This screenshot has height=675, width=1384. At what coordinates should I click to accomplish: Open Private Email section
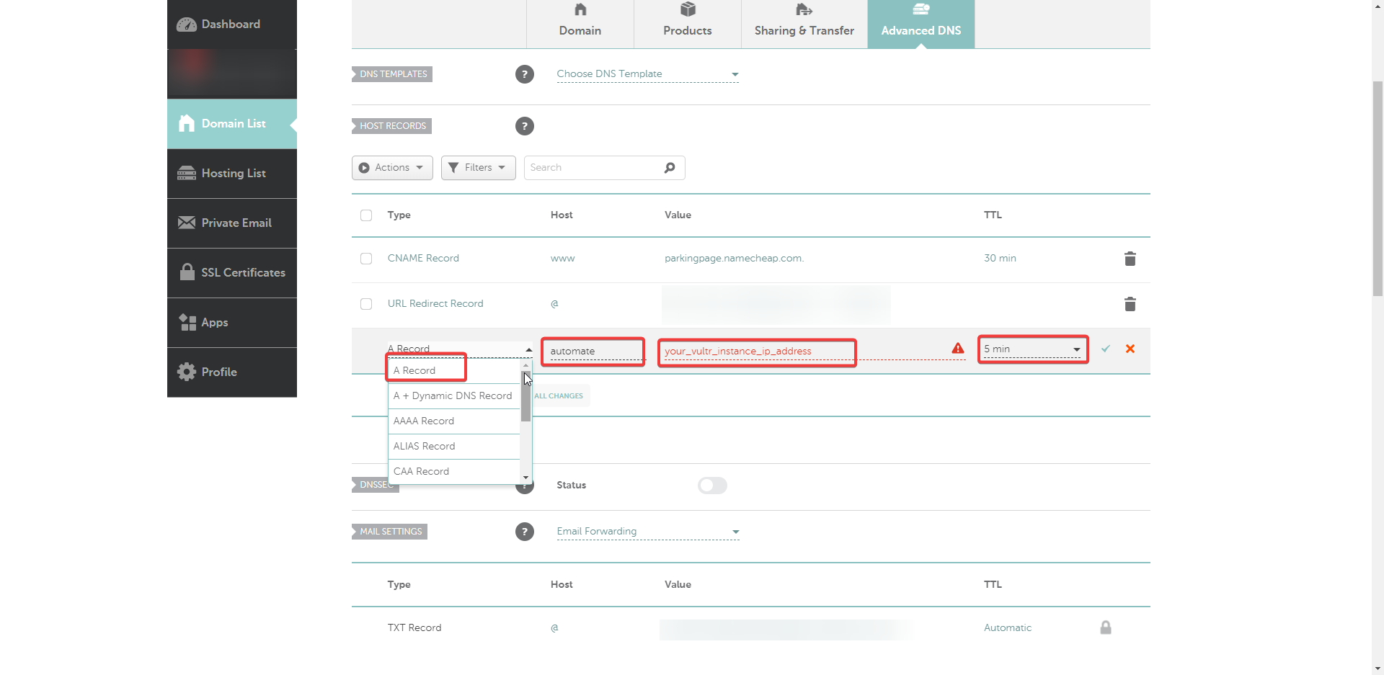click(232, 223)
